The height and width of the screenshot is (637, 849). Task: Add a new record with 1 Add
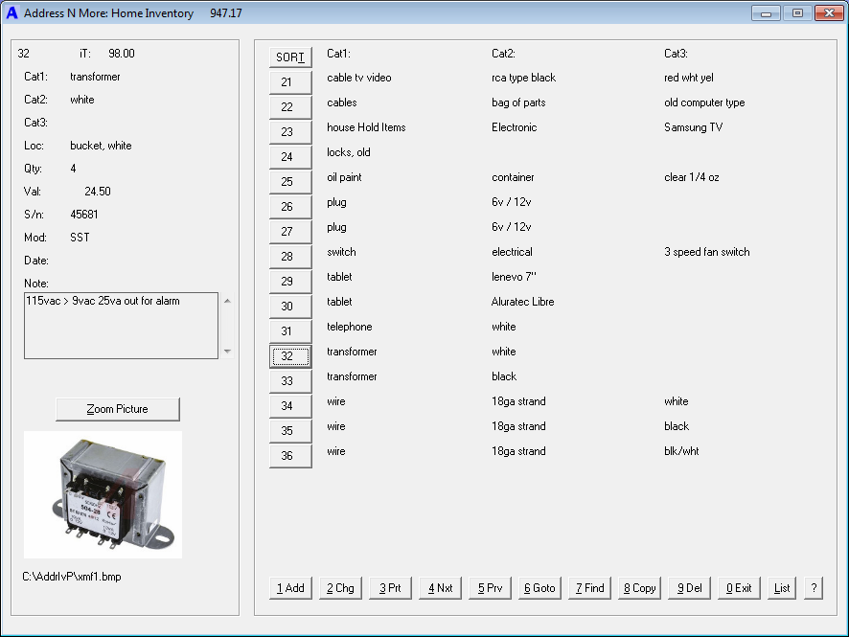[289, 587]
